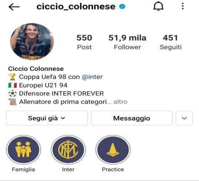
Task: Open the Famiglia story highlight
Action: click(23, 150)
